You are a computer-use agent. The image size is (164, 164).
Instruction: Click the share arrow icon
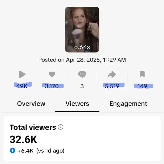pos(112,75)
